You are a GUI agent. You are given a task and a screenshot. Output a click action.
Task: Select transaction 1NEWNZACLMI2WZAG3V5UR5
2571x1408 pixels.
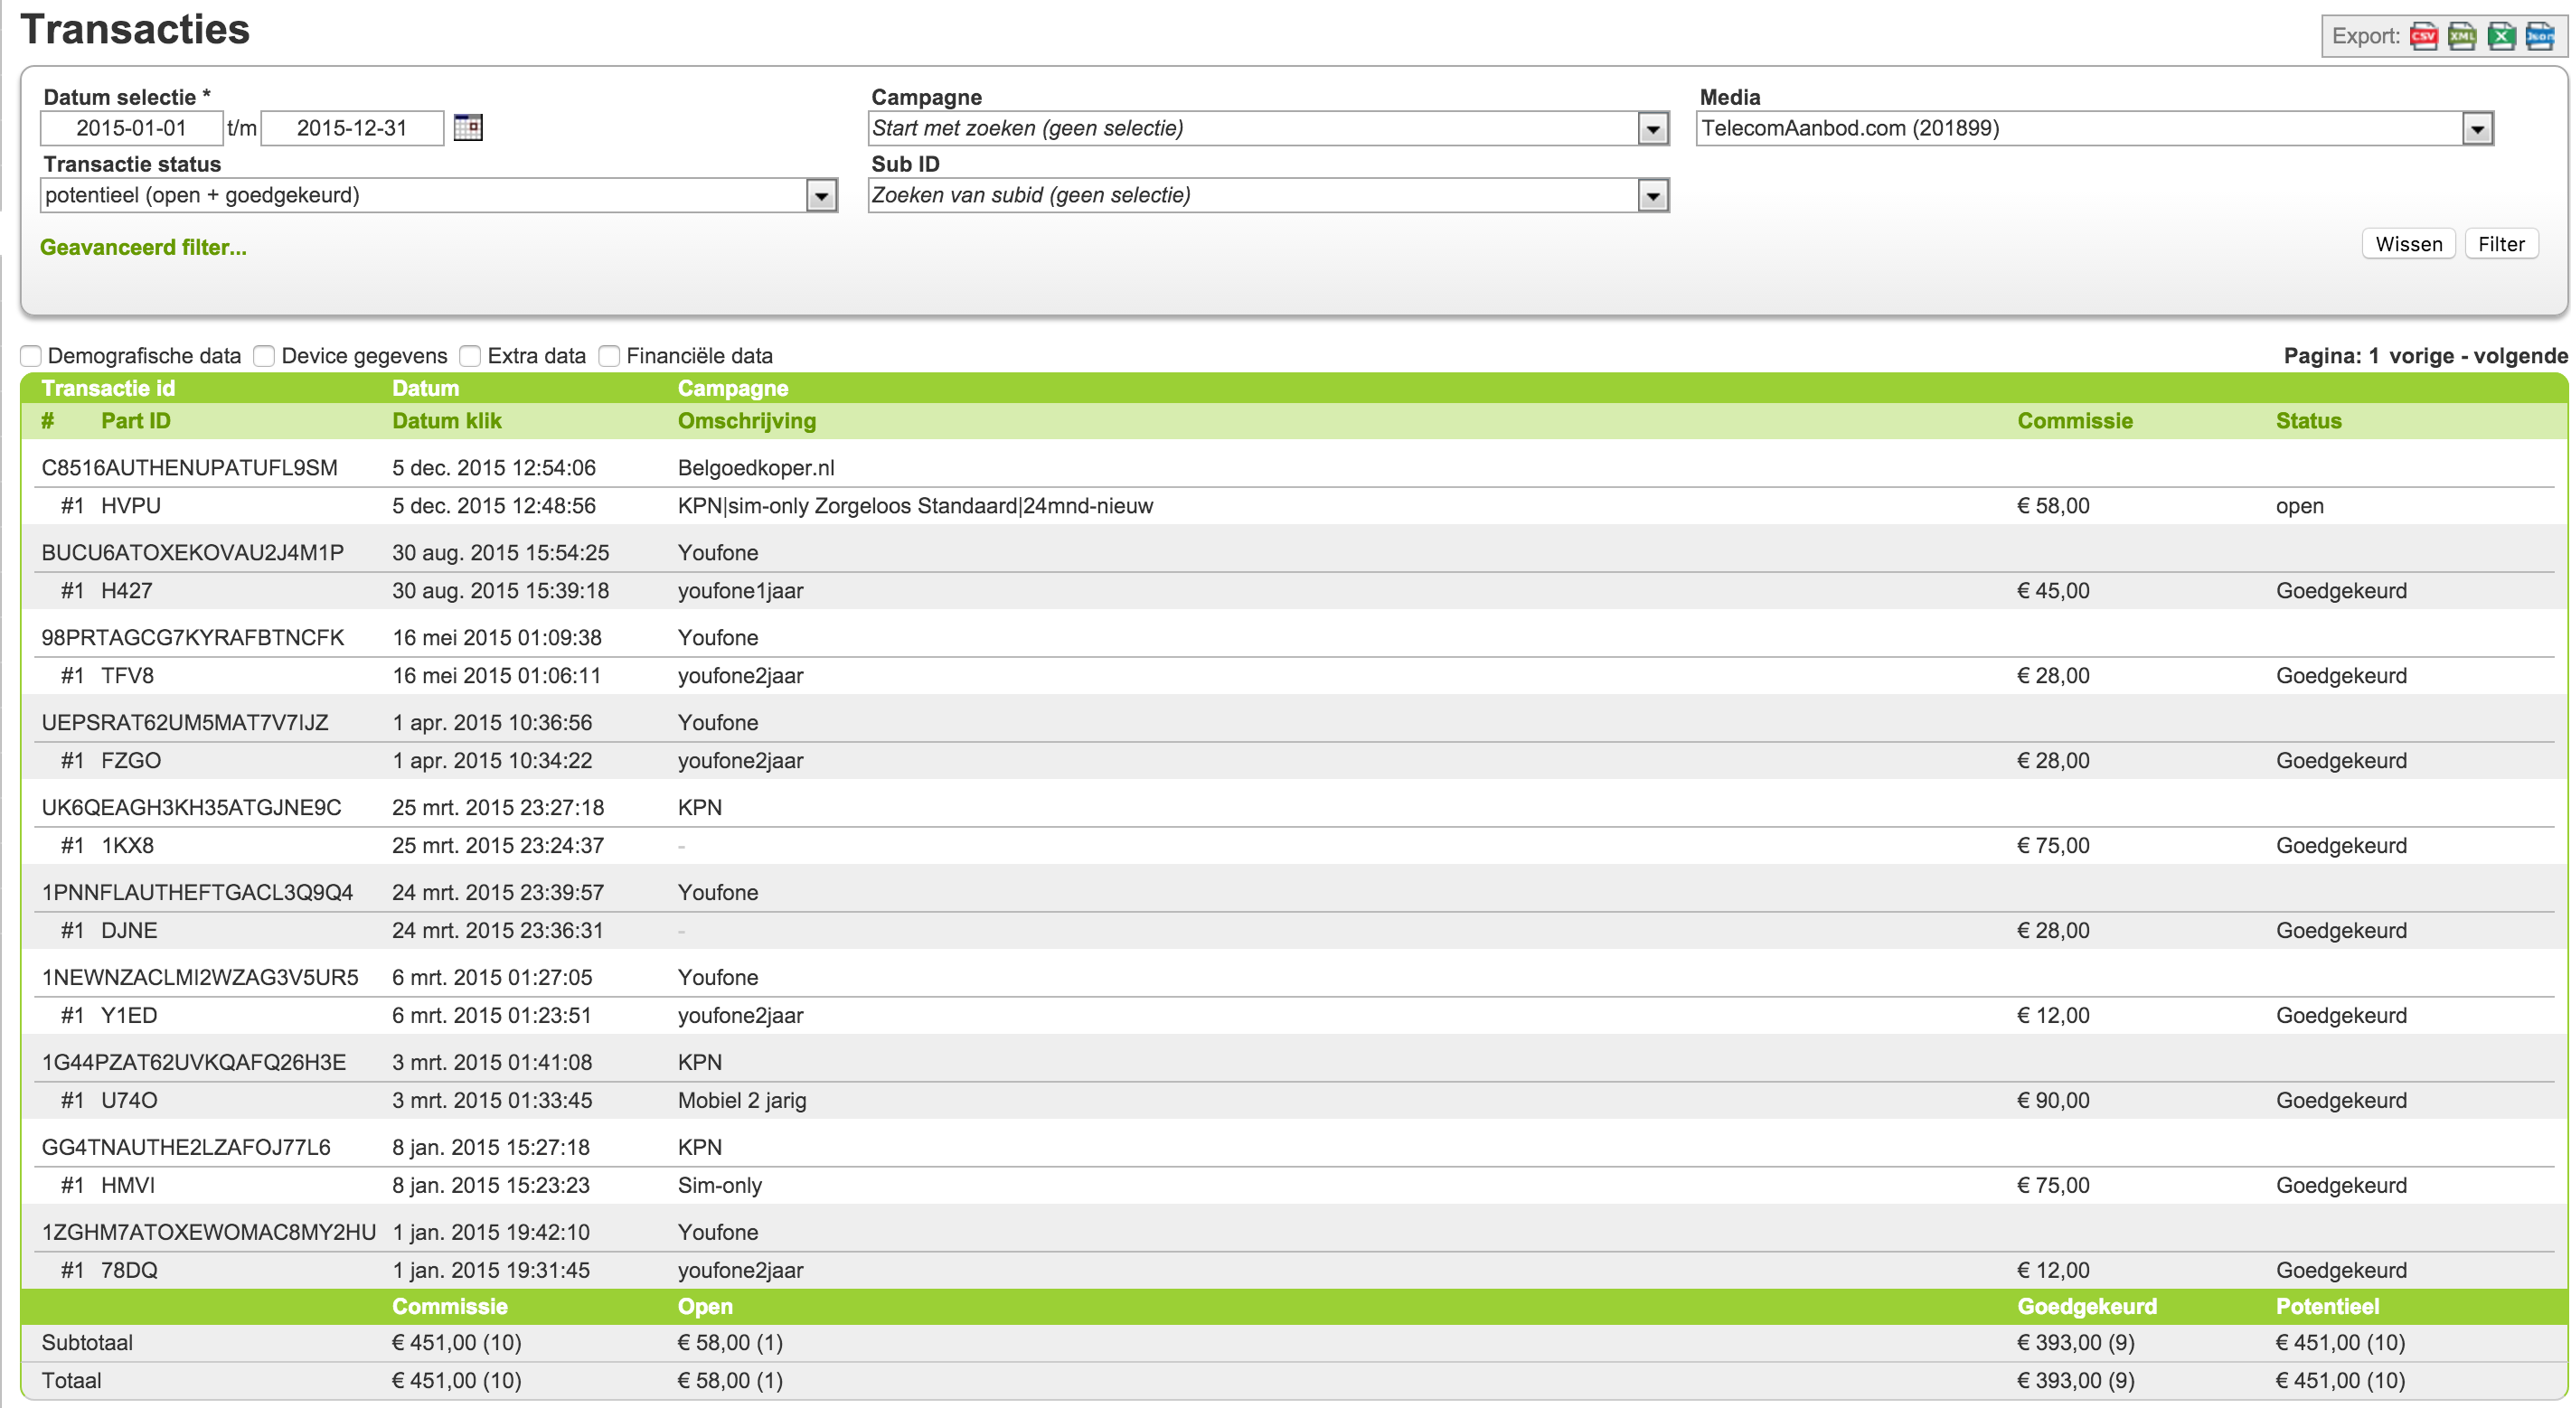pos(200,977)
